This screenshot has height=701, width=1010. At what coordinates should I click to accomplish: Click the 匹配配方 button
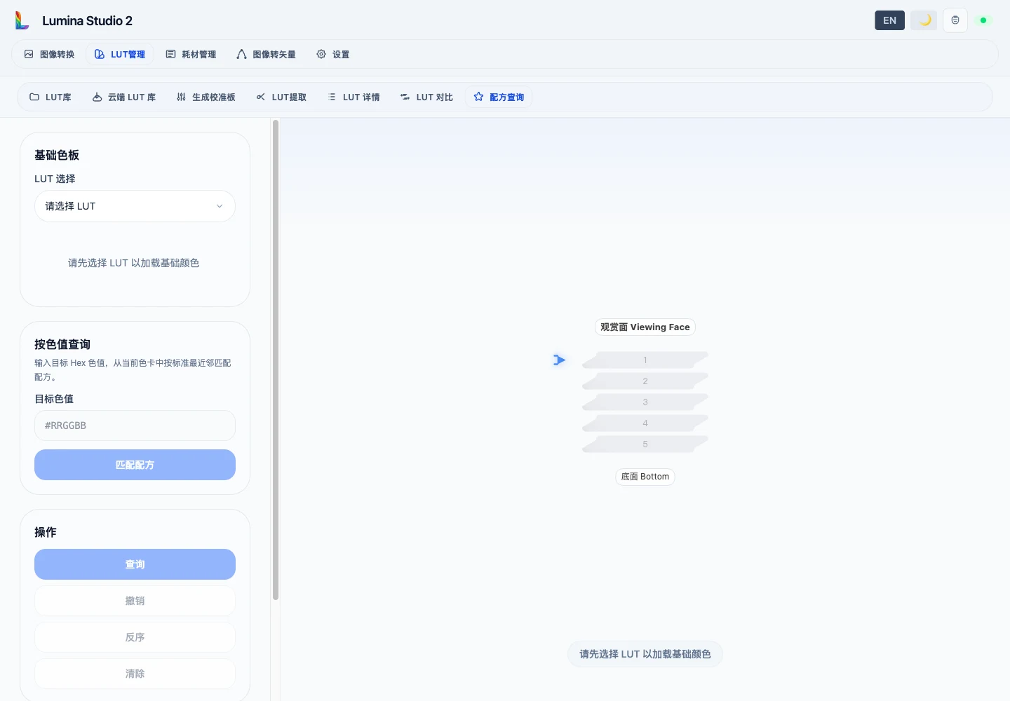click(x=135, y=465)
